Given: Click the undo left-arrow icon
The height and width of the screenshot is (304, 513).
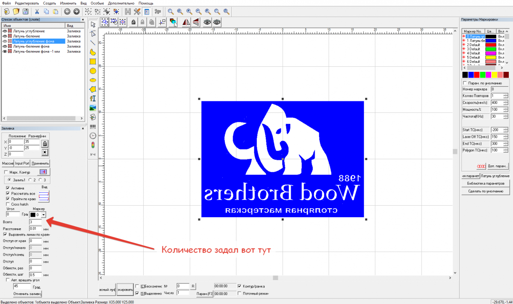Looking at the screenshot, I should point(67,12).
